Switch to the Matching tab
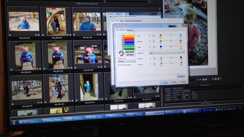This screenshot has width=244, height=137. pos(130,30)
